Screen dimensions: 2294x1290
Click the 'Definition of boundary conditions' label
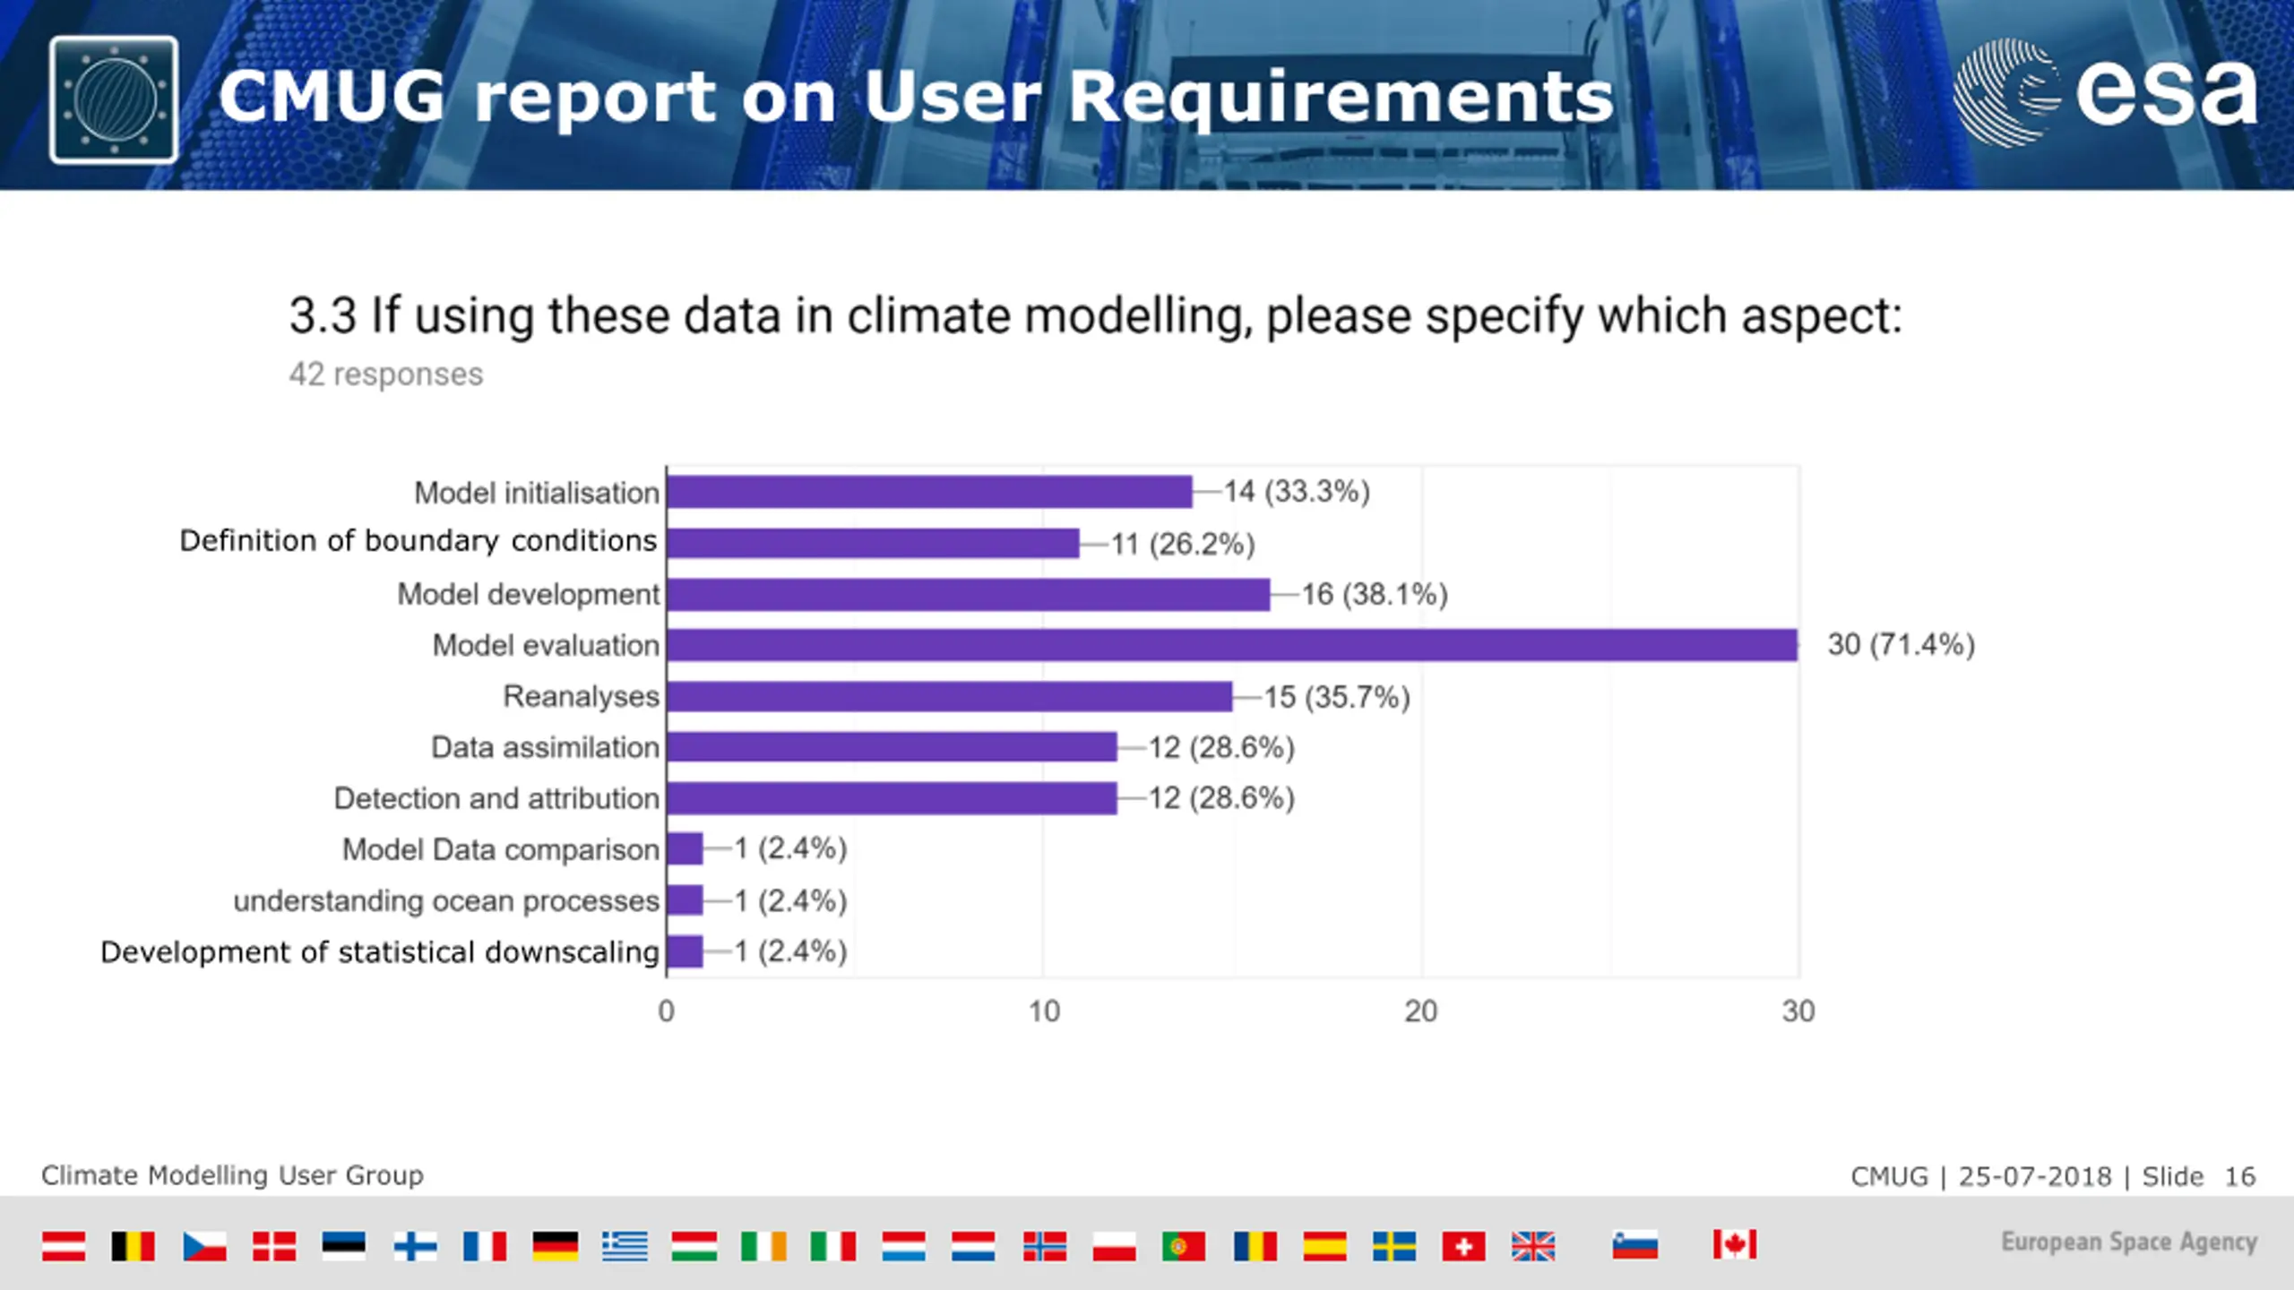tap(418, 542)
